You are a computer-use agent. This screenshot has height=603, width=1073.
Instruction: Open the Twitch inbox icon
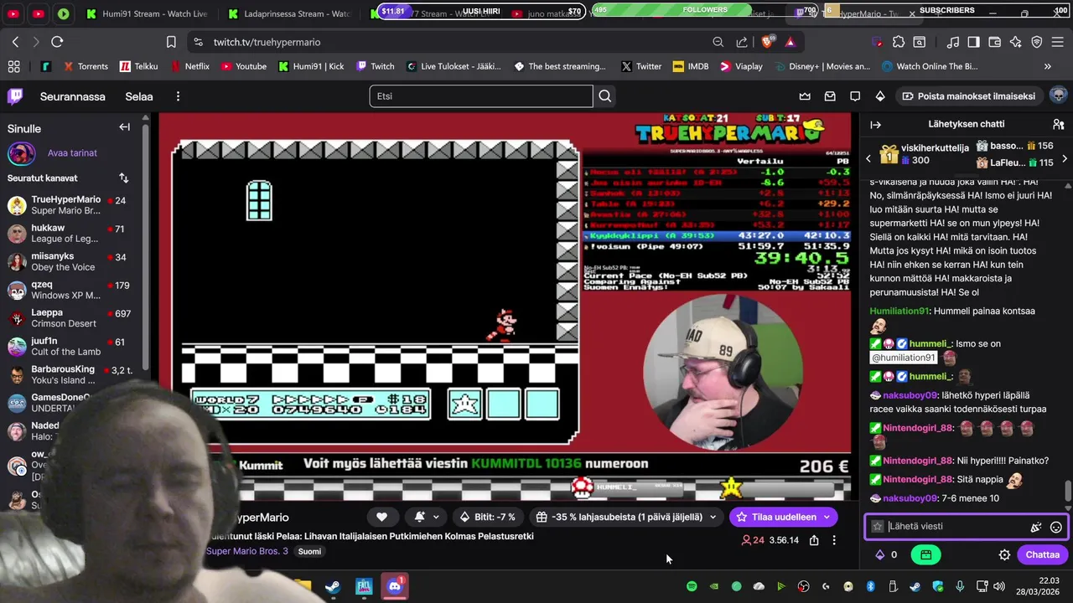tap(830, 96)
